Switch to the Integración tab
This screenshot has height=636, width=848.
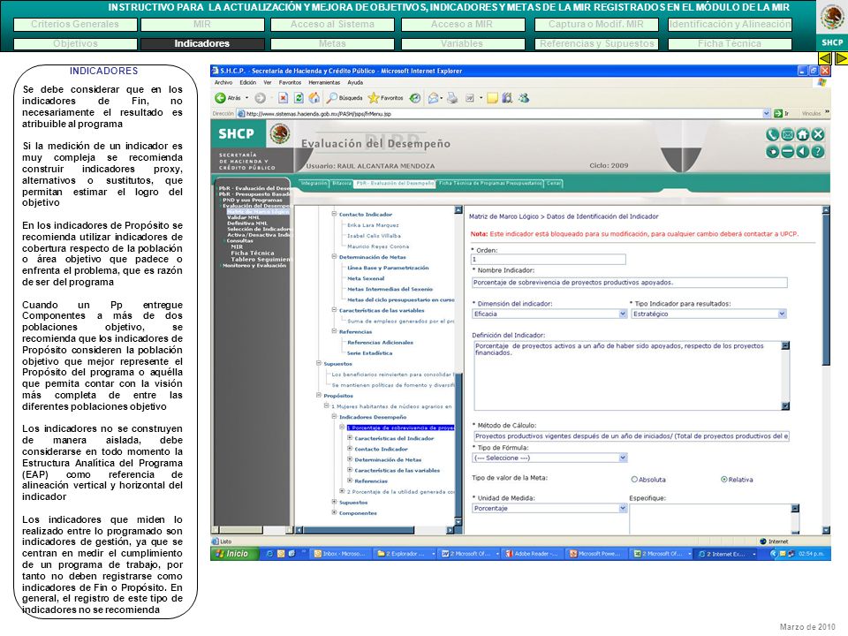[314, 184]
